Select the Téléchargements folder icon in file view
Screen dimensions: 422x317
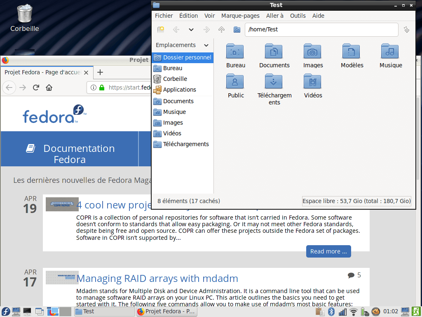click(274, 81)
